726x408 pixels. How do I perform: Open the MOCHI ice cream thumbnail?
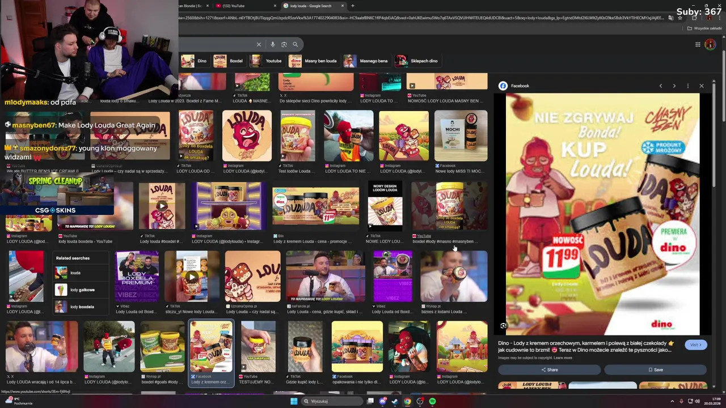point(461,136)
